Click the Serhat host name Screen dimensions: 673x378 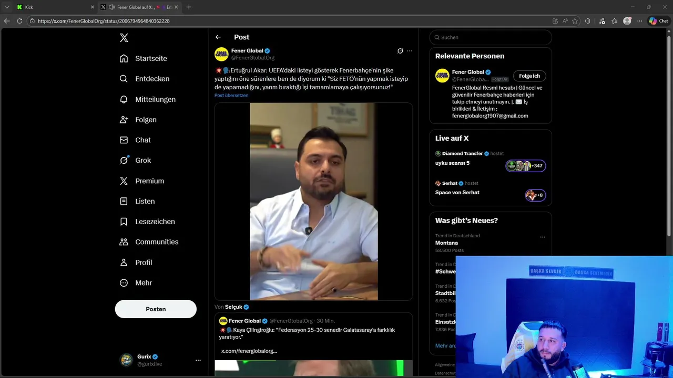tap(450, 183)
